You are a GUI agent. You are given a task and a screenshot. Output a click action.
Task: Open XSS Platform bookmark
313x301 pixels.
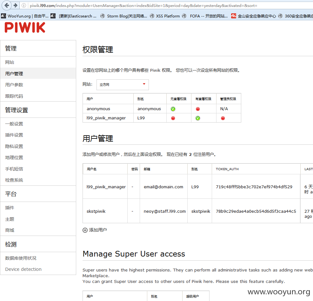pyautogui.click(x=165, y=16)
